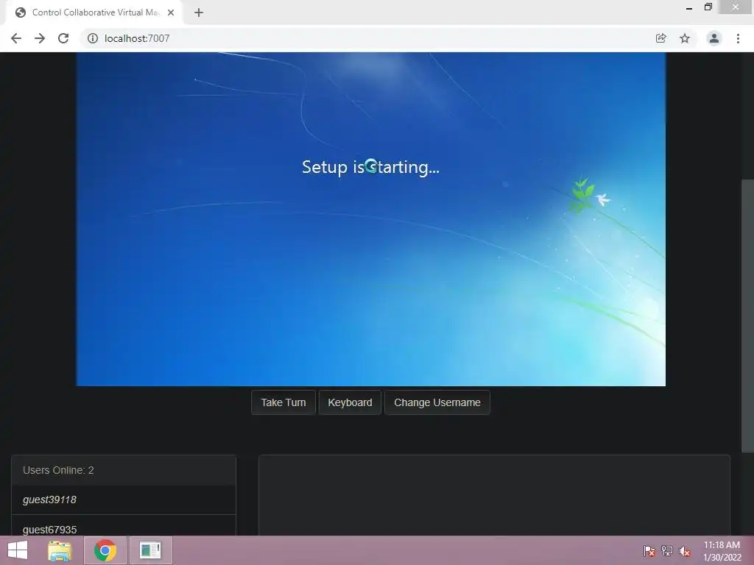Open Action Center flag icon in tray

(649, 551)
